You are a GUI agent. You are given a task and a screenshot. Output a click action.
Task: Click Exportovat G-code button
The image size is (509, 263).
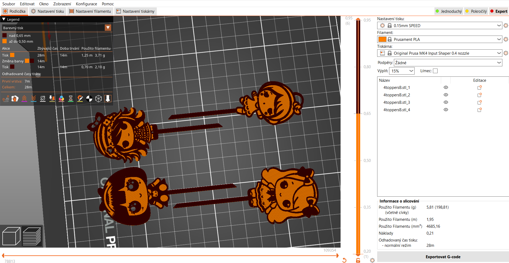click(x=443, y=257)
